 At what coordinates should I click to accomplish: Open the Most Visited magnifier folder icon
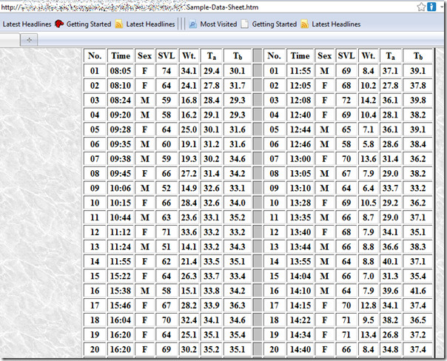(193, 24)
